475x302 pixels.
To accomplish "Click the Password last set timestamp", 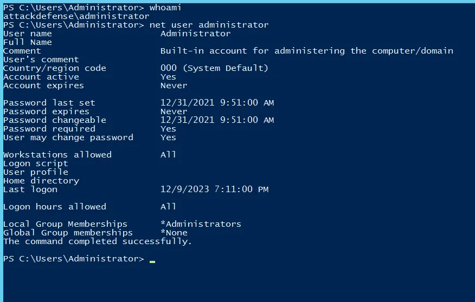I will [x=217, y=103].
